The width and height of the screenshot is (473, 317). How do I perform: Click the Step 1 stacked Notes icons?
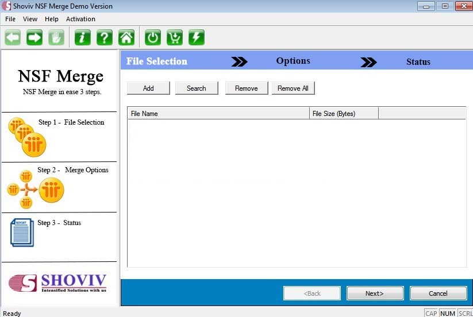tap(27, 137)
